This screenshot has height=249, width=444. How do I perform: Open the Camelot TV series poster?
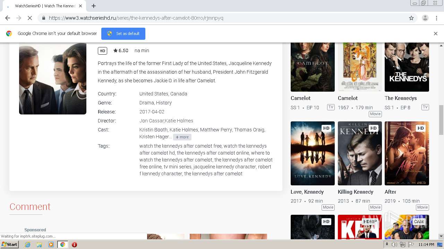(x=313, y=67)
